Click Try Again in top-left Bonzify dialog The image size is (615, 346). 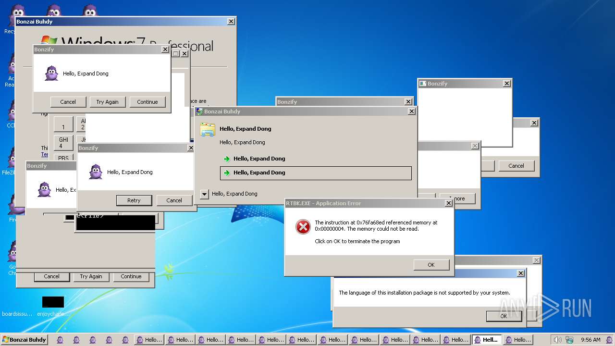107,102
